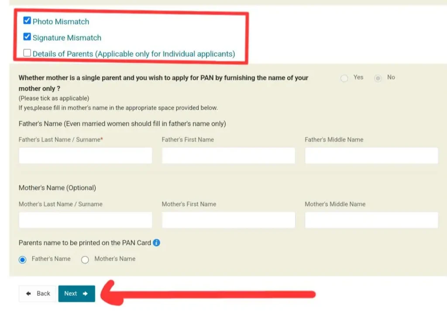Uncheck the Photo Mismatch checkbox

click(x=27, y=21)
